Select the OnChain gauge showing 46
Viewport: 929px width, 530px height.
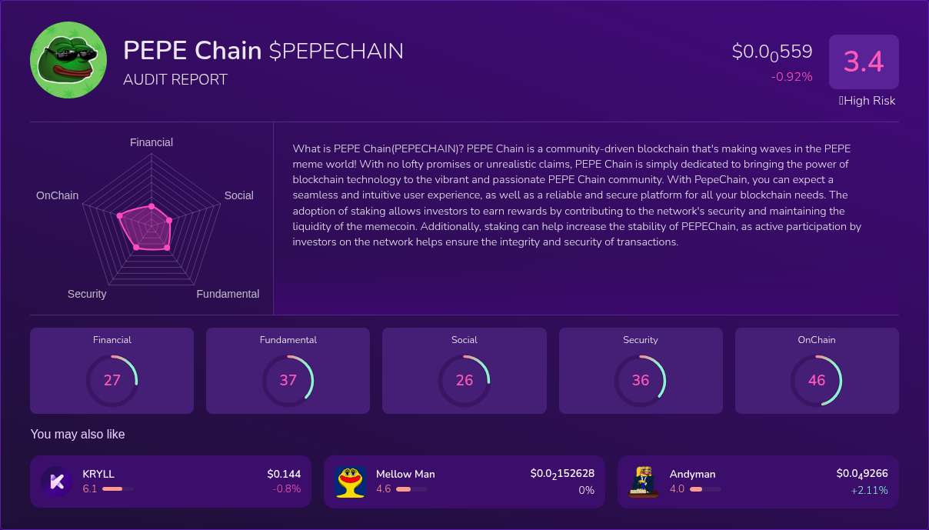(817, 379)
